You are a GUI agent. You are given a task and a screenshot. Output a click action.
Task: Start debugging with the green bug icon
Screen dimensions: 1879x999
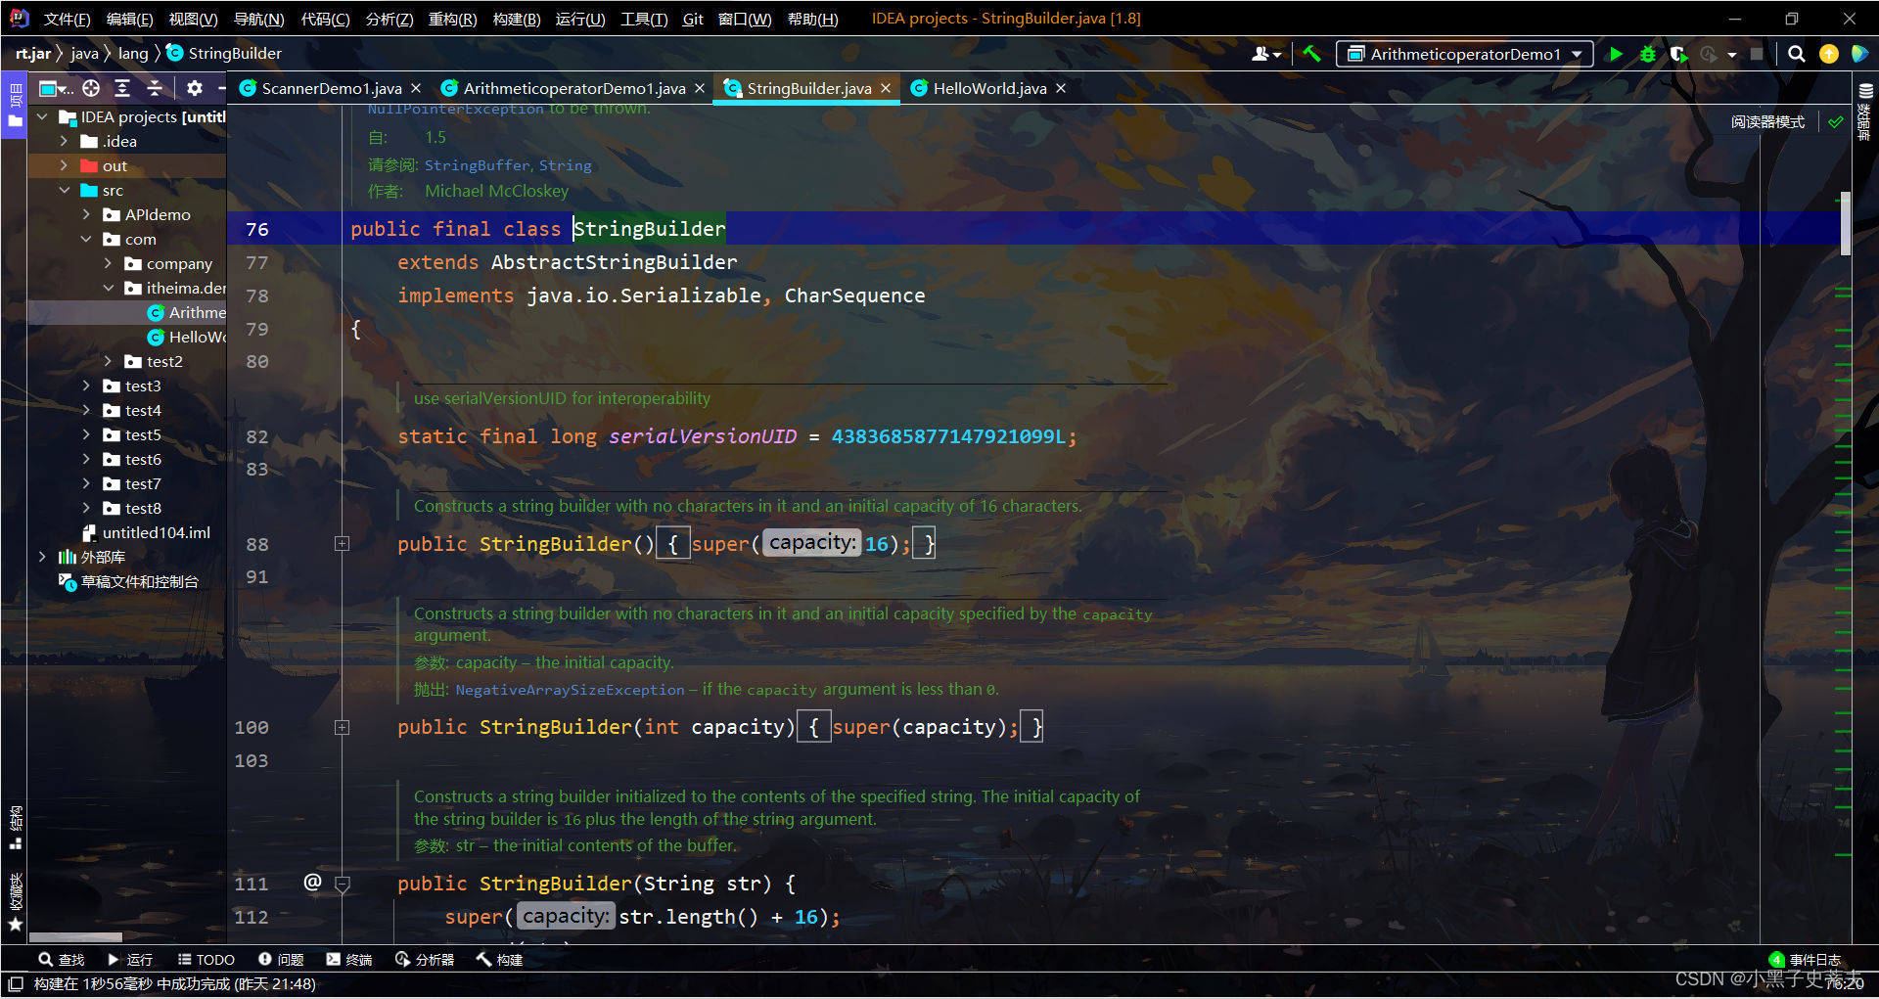tap(1648, 54)
